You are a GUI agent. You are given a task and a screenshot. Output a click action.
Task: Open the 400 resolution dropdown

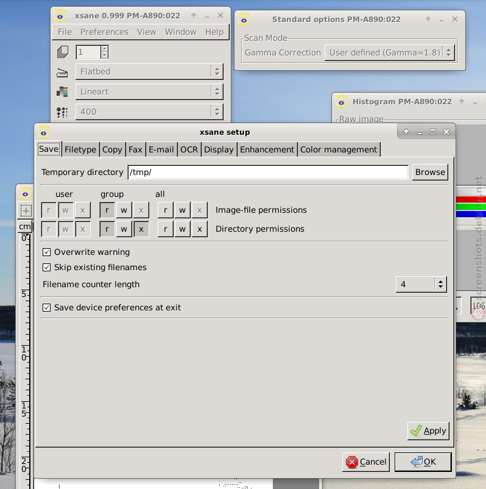click(149, 112)
